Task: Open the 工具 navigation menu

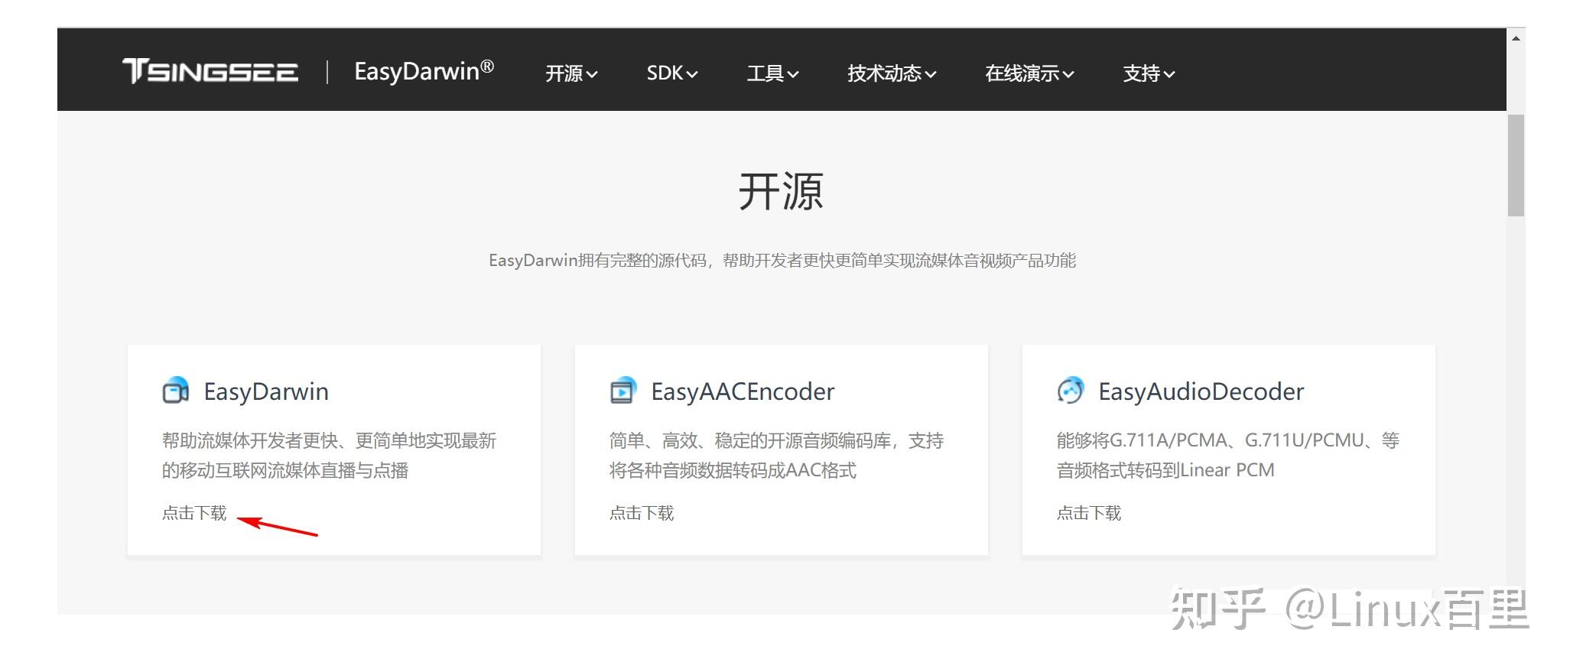Action: pyautogui.click(x=772, y=73)
